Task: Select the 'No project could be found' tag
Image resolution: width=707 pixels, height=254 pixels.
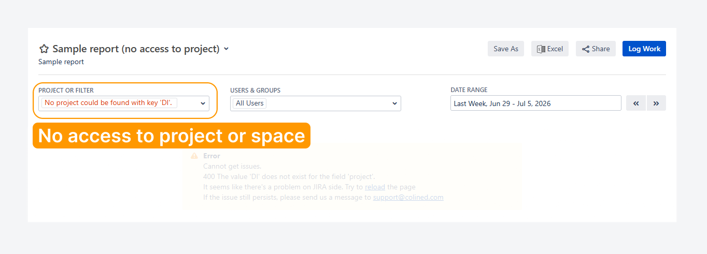Action: 109,103
